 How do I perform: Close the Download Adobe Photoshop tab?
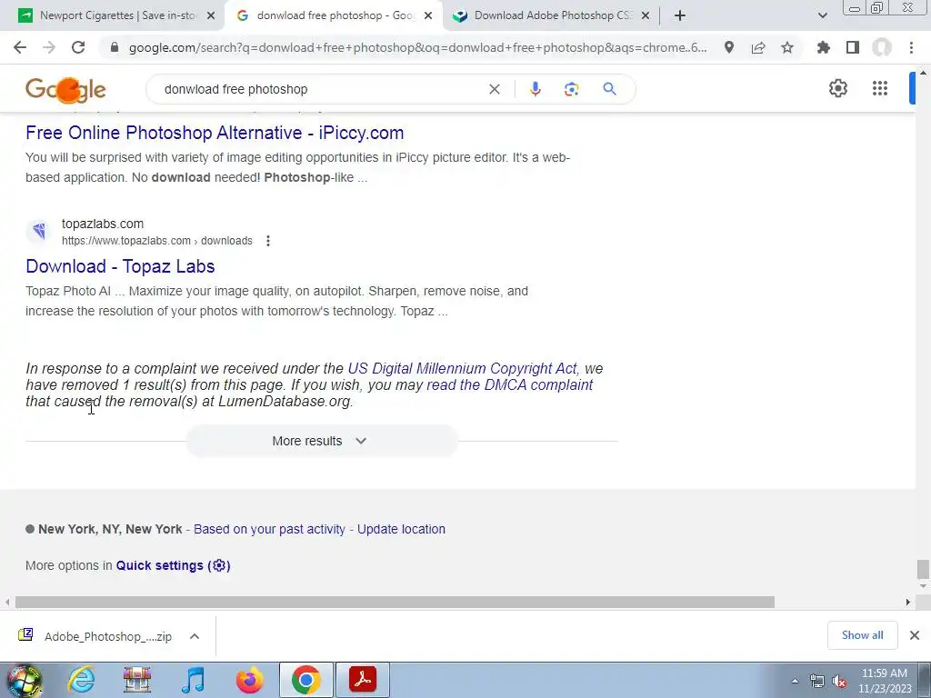(x=646, y=16)
